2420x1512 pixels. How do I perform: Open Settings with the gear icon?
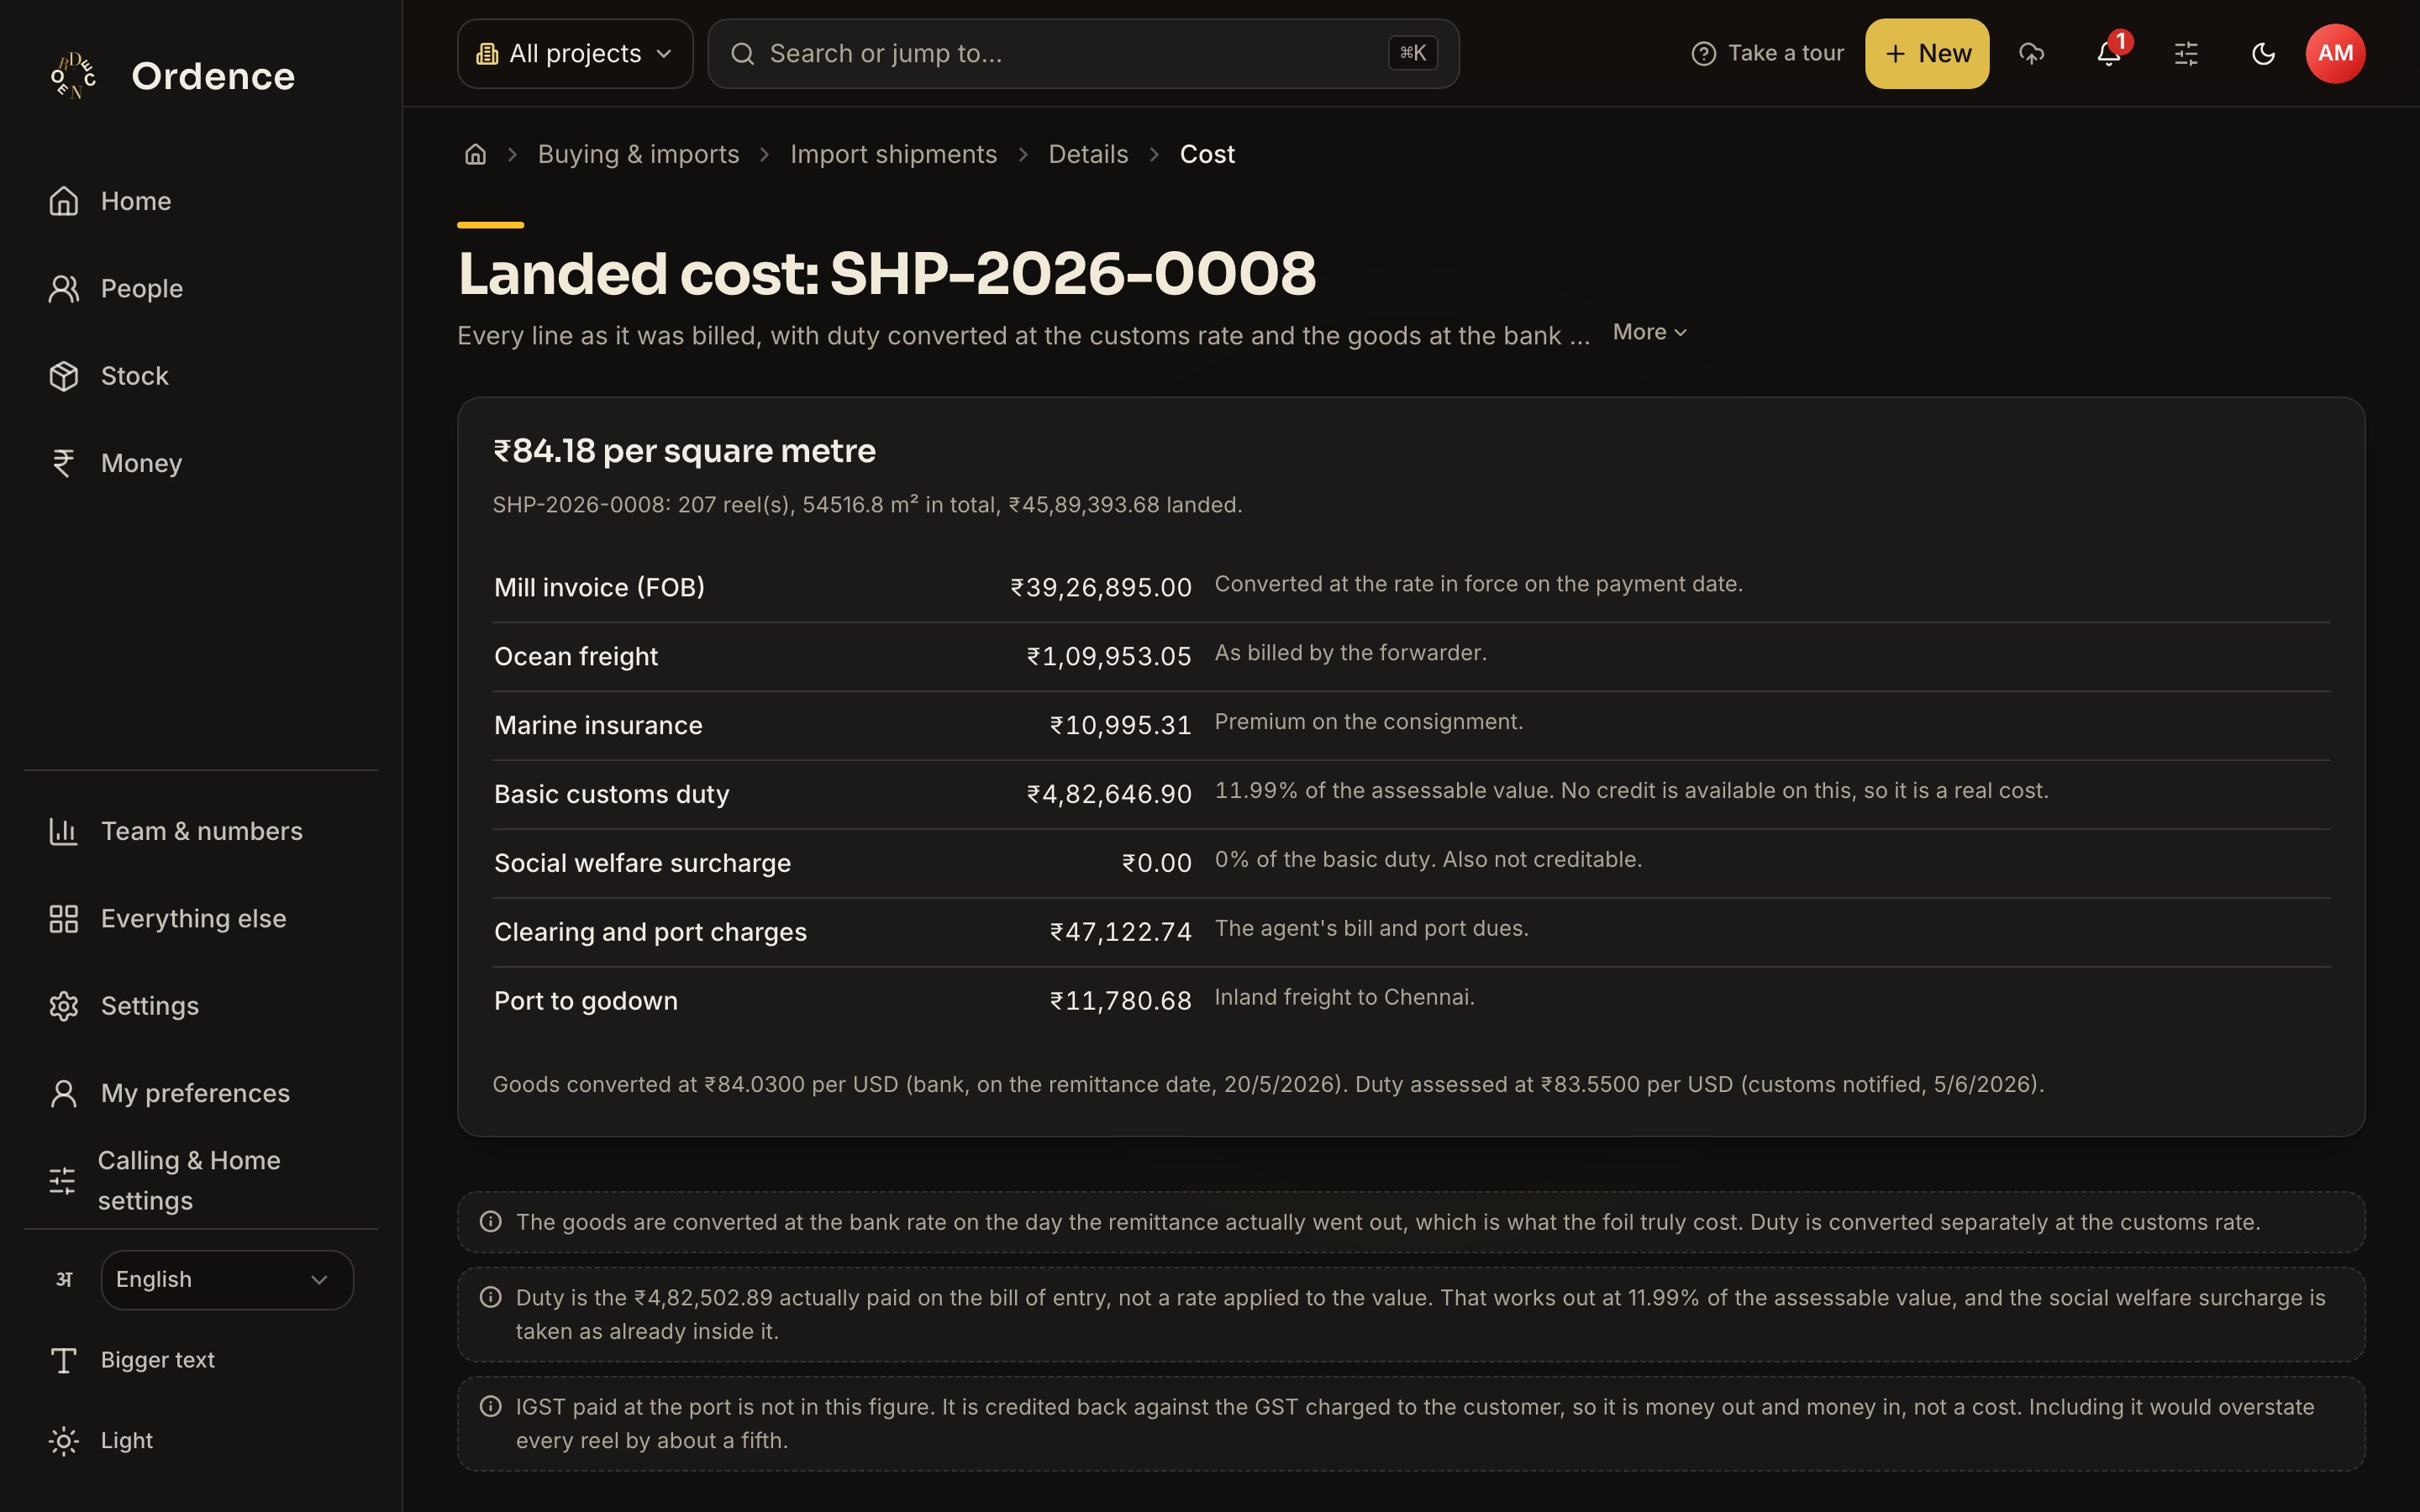click(200, 1006)
